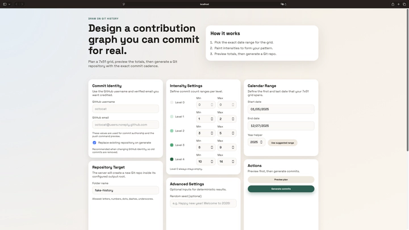Toggle Replace existing repository on generate checkbox
409x230 pixels.
coord(94,143)
